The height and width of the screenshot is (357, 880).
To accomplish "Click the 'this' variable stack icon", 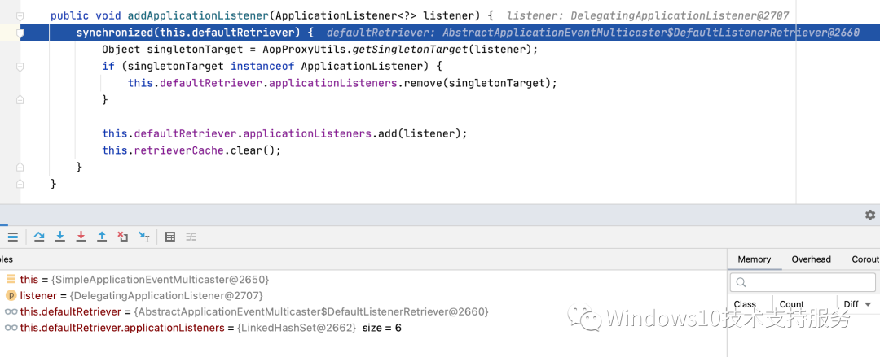I will [x=11, y=279].
